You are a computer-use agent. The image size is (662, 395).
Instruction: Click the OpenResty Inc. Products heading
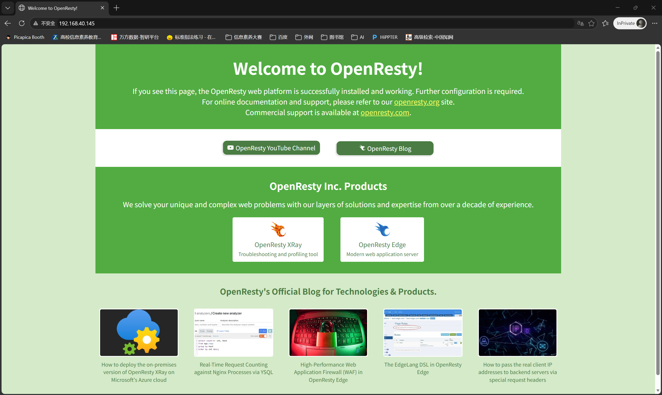[328, 186]
